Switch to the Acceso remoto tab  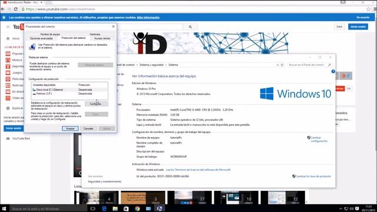(x=102, y=38)
